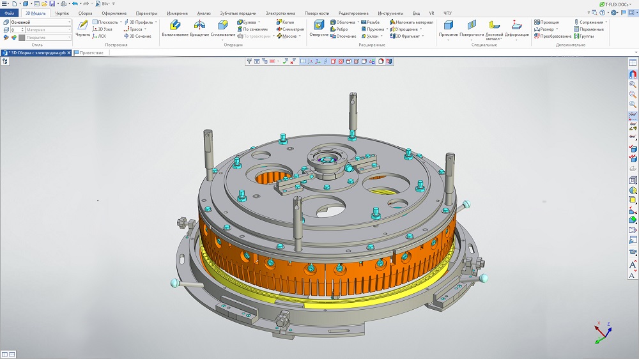Expand the Массив dropdown arrow
This screenshot has width=639, height=359.
pos(300,36)
